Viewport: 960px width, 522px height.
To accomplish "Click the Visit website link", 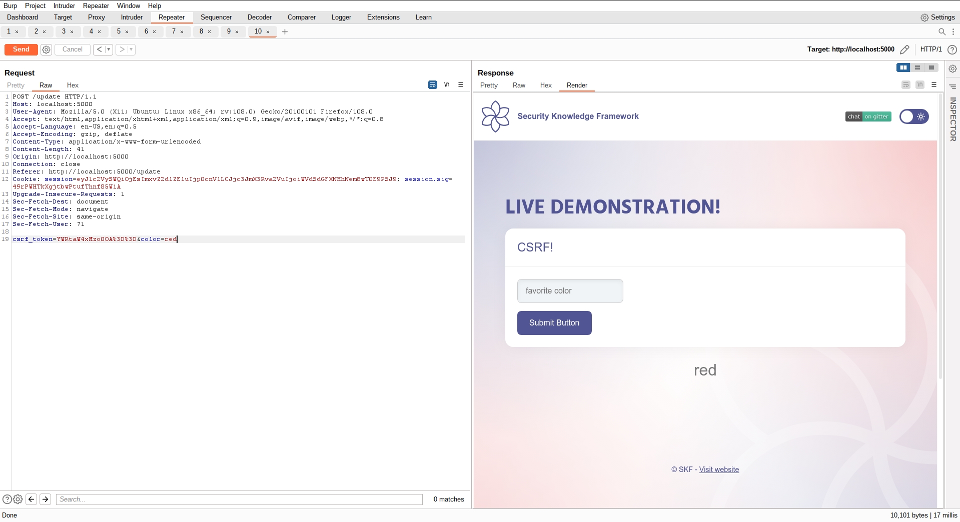I will [719, 469].
